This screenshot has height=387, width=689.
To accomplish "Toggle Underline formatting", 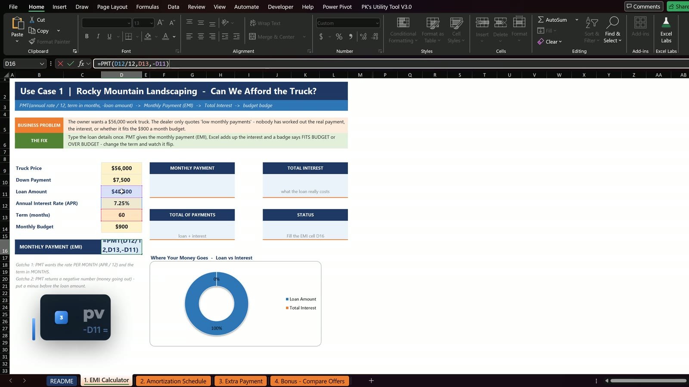I will (x=109, y=36).
